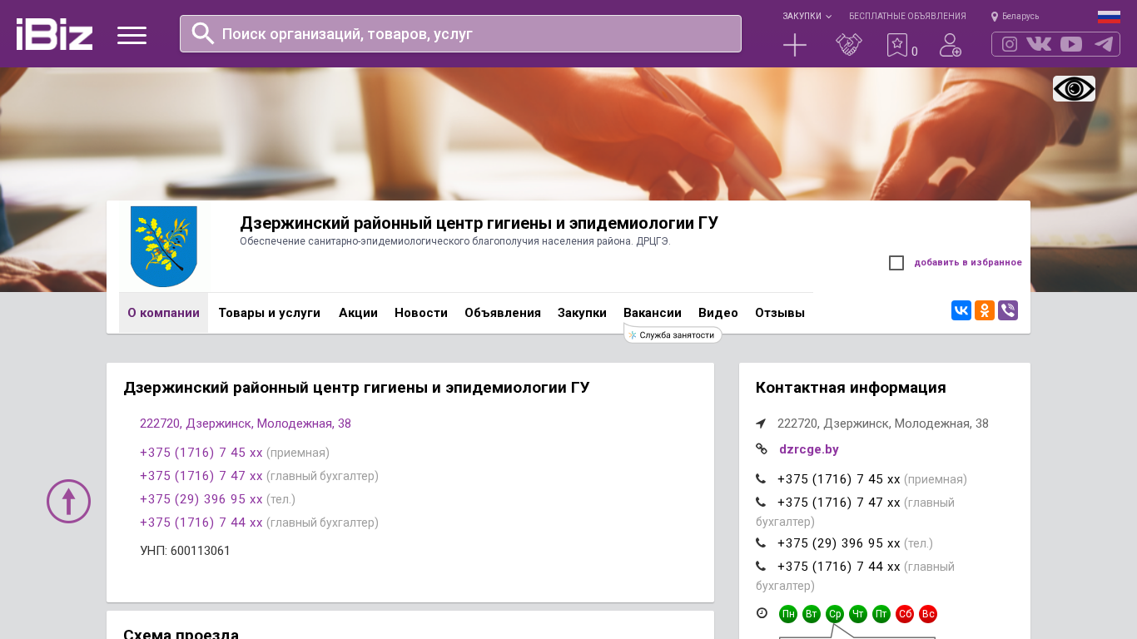1137x639 pixels.
Task: Click the Пн weekday circle
Action: pyautogui.click(x=788, y=614)
